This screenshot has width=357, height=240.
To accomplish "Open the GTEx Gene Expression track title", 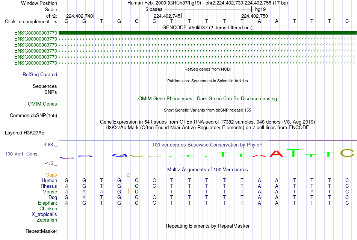I will click(207, 122).
